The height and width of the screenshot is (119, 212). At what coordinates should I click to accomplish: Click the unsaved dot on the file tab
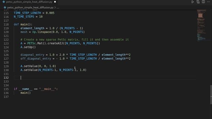55,2
